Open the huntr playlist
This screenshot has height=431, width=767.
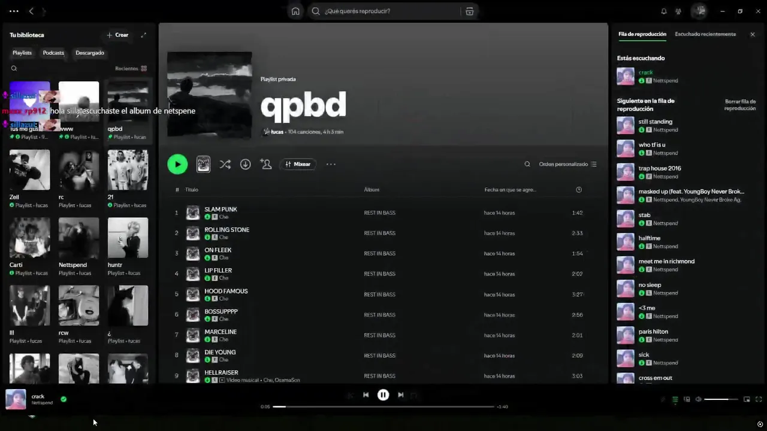click(x=128, y=246)
